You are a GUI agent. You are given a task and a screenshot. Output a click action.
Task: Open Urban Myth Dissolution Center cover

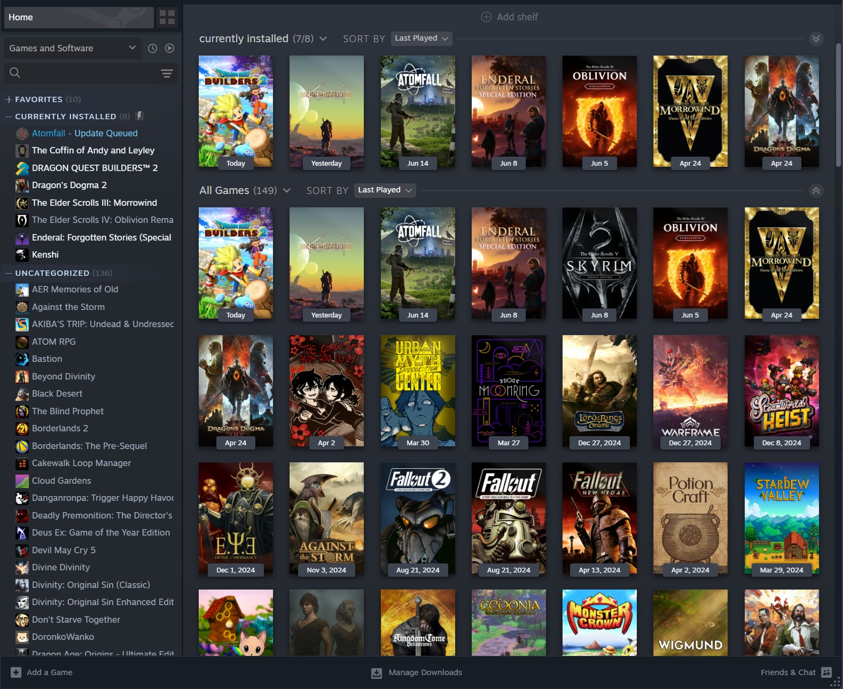click(418, 391)
